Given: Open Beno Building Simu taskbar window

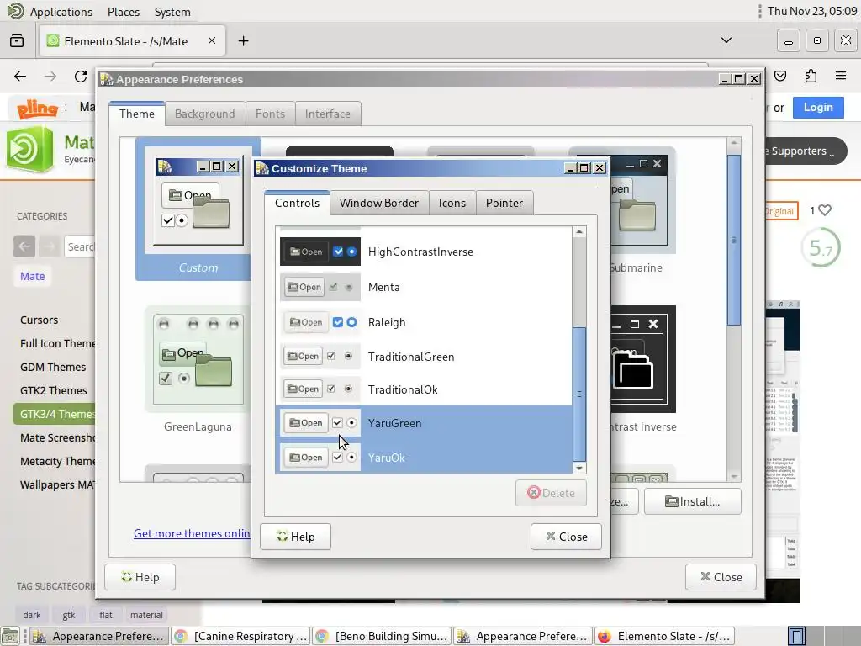Looking at the screenshot, I should click(x=382, y=636).
